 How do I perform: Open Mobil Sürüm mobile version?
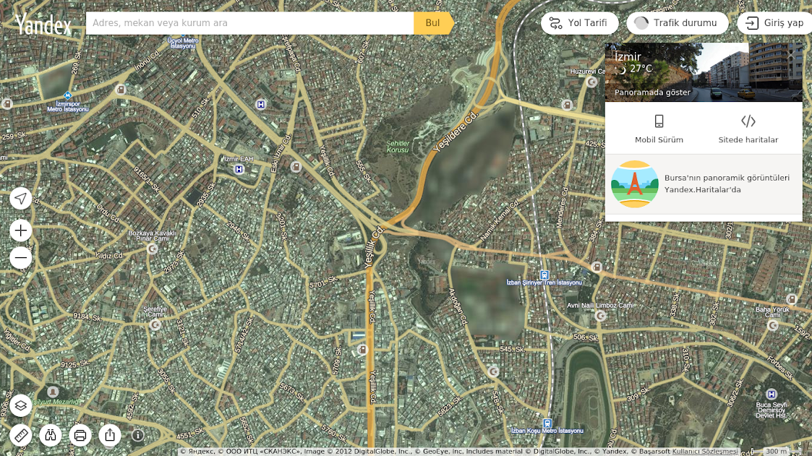click(659, 129)
